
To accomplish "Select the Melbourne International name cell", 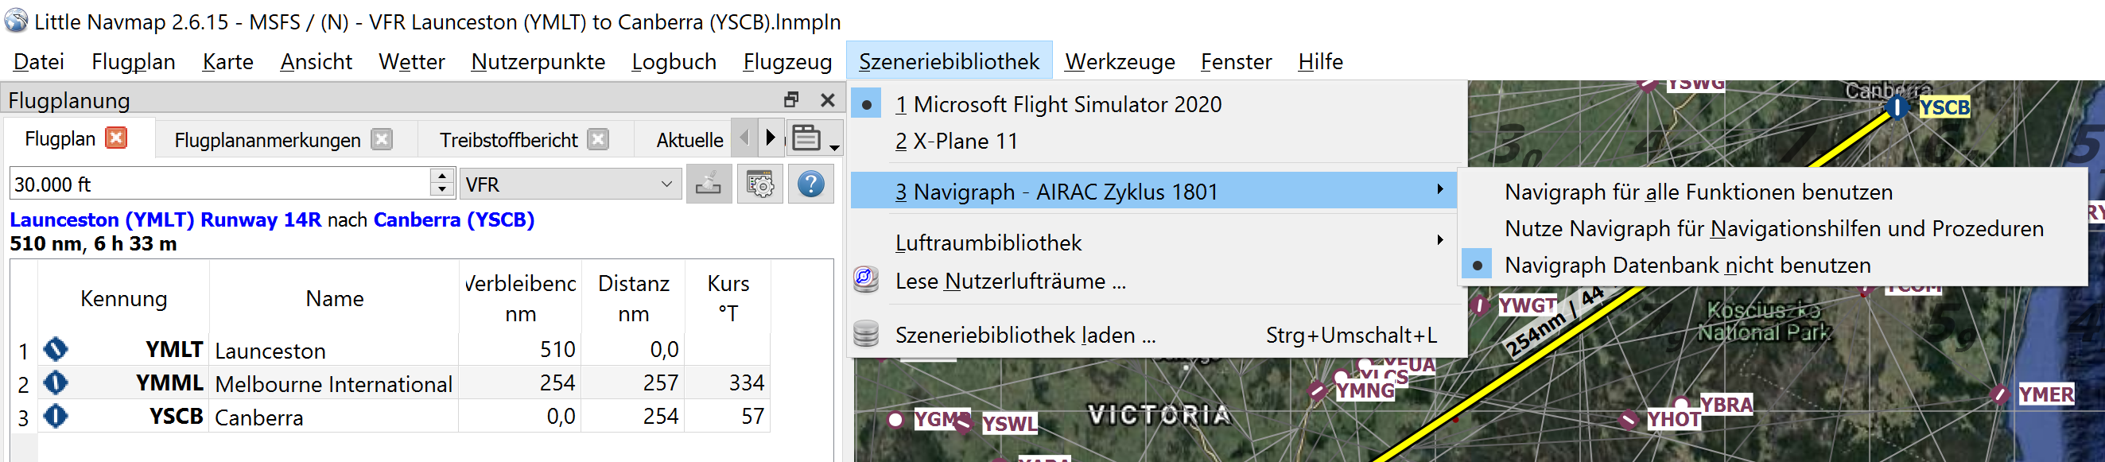I will point(333,383).
